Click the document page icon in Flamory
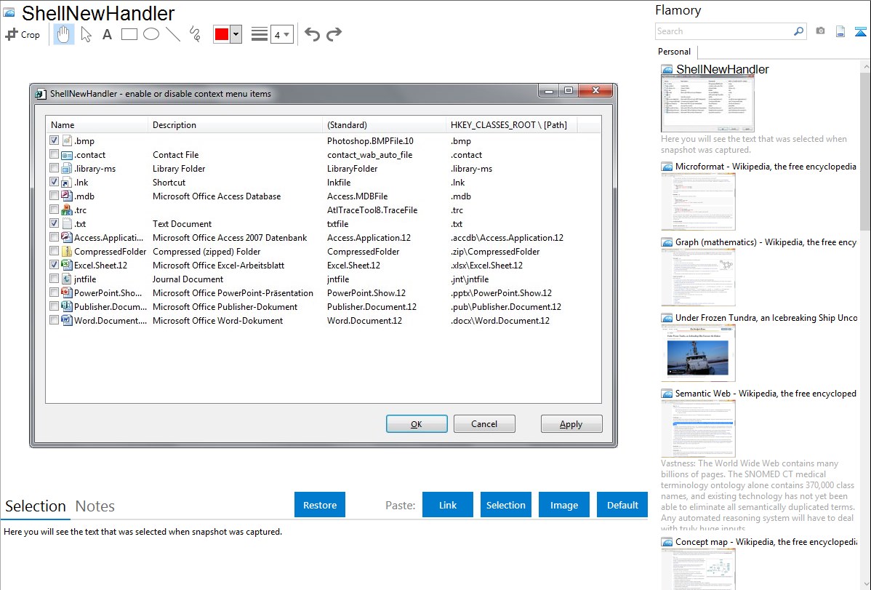871x590 pixels. click(x=840, y=31)
